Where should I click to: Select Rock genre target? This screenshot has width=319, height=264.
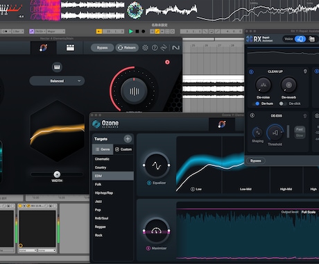click(x=113, y=235)
